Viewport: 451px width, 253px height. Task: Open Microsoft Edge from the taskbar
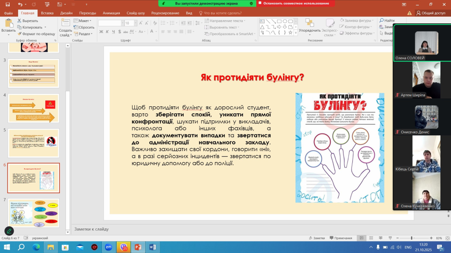click(x=36, y=247)
